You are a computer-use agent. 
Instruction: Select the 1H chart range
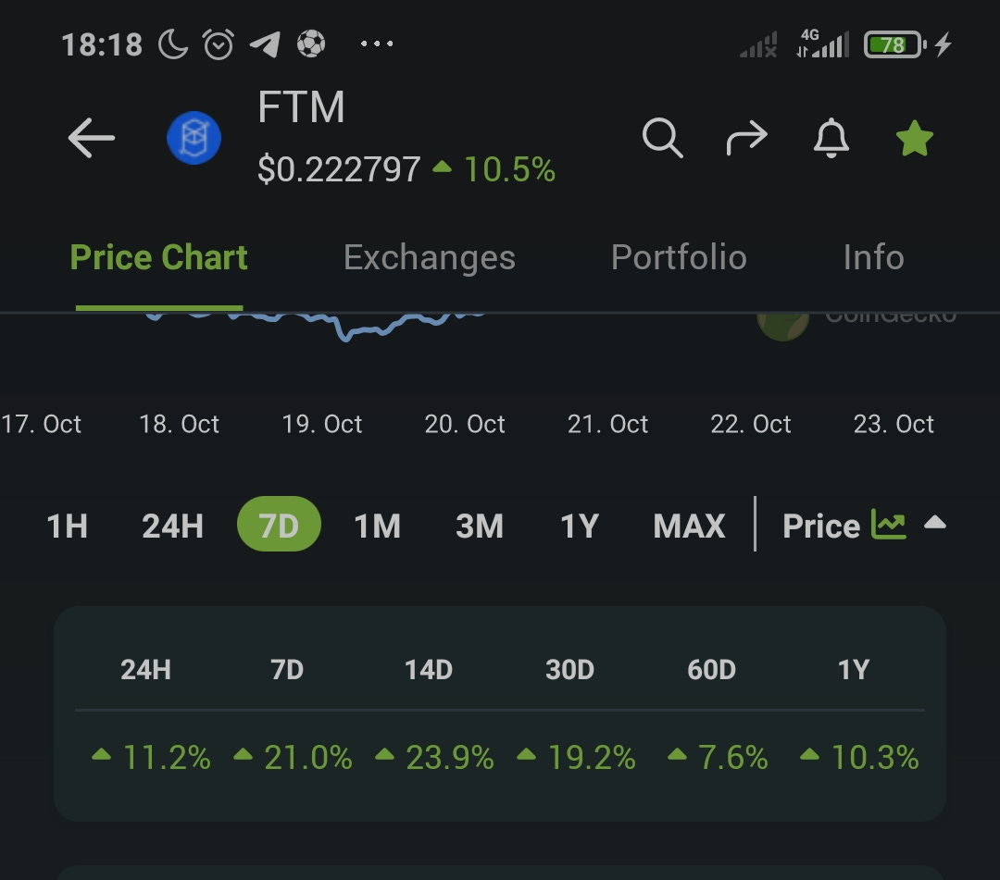pyautogui.click(x=67, y=527)
